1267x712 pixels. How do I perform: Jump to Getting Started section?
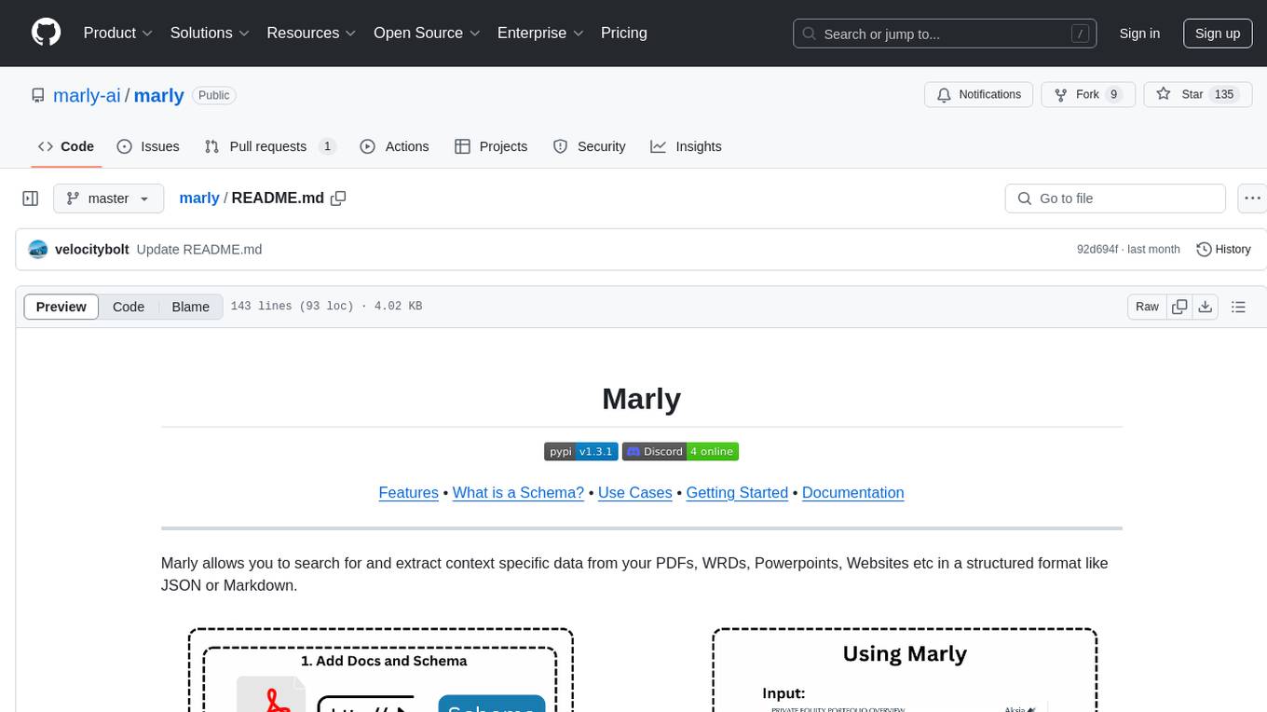click(x=737, y=492)
